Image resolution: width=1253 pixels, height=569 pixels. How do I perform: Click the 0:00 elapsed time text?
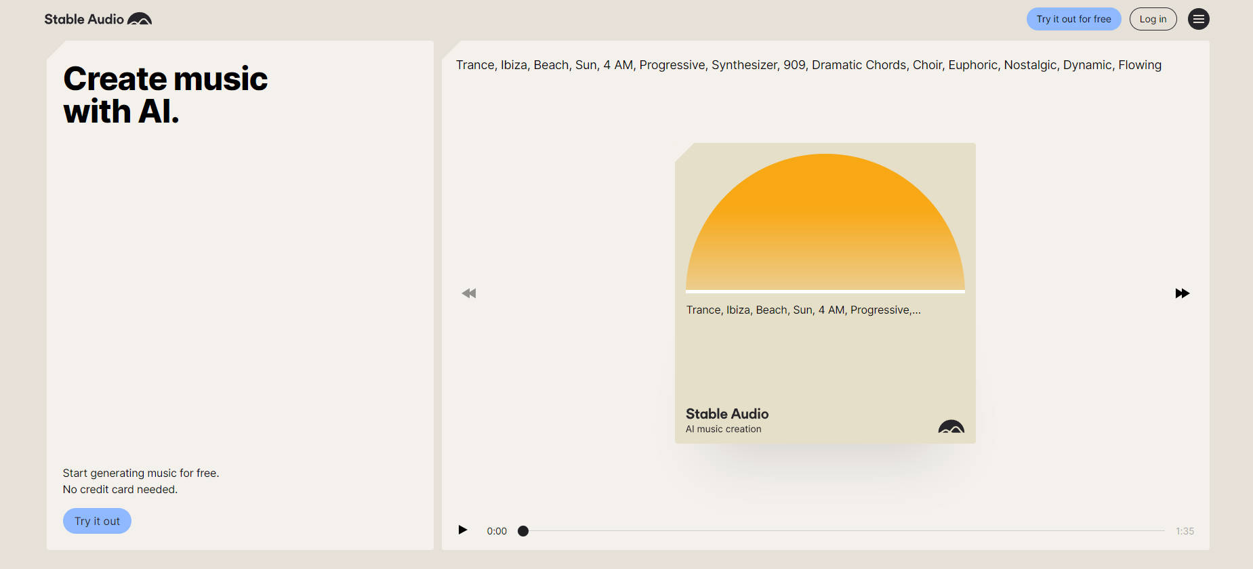coord(497,531)
